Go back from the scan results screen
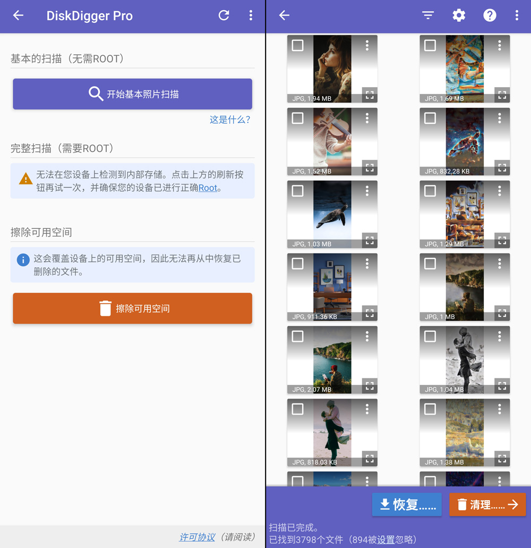This screenshot has width=531, height=548. click(284, 15)
